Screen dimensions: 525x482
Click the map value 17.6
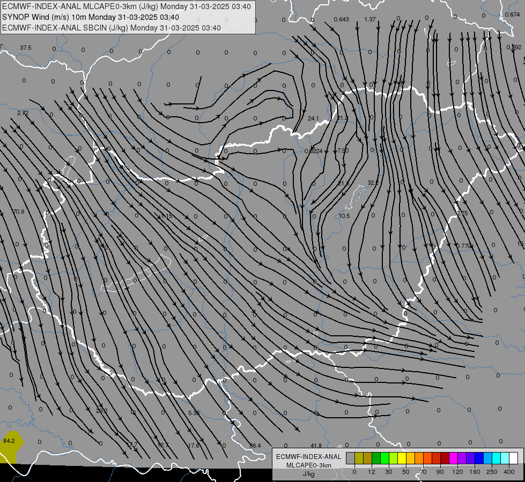coord(194,446)
